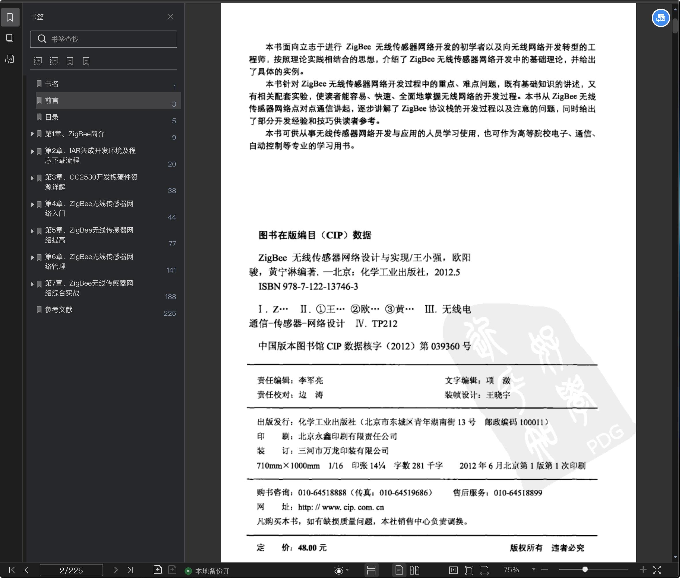Set actual size 1:1 zoom

pyautogui.click(x=453, y=570)
